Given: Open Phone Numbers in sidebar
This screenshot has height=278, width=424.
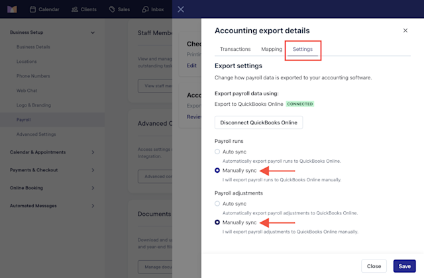Looking at the screenshot, I should click(x=33, y=76).
